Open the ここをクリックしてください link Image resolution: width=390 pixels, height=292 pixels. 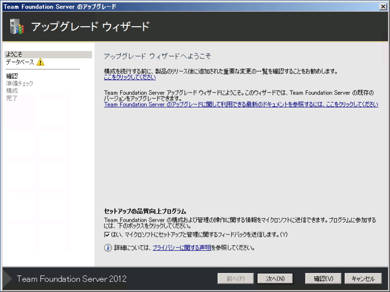coord(130,77)
